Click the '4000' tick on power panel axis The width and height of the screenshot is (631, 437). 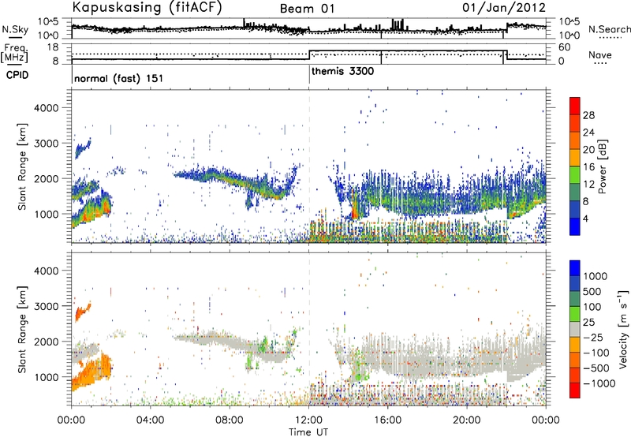[47, 108]
